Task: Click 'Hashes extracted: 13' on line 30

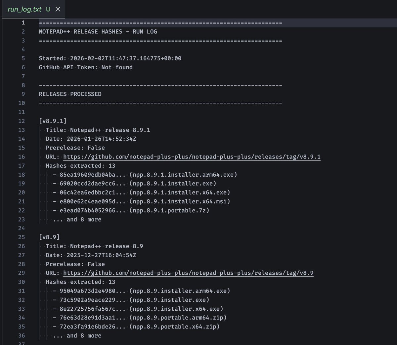Action: pyautogui.click(x=80, y=282)
